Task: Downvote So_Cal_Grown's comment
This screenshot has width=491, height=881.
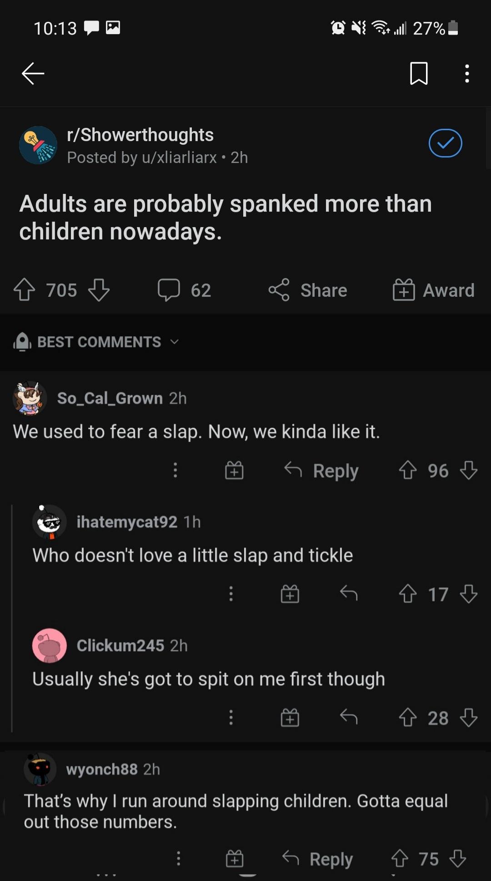Action: coord(468,471)
